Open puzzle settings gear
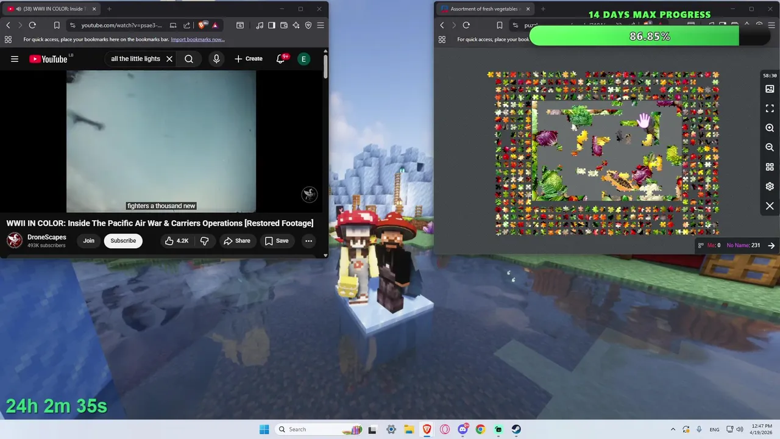 pos(770,187)
